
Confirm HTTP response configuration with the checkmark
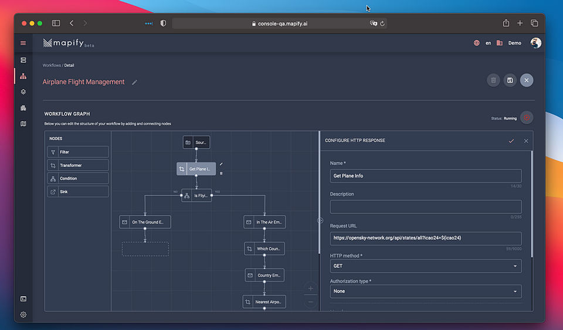point(511,141)
